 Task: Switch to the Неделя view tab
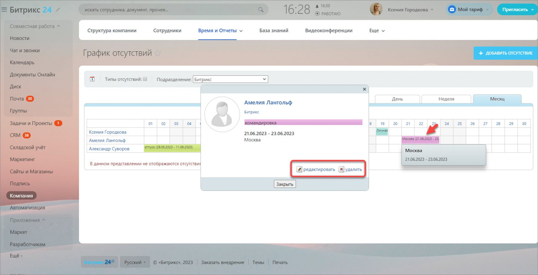[446, 99]
